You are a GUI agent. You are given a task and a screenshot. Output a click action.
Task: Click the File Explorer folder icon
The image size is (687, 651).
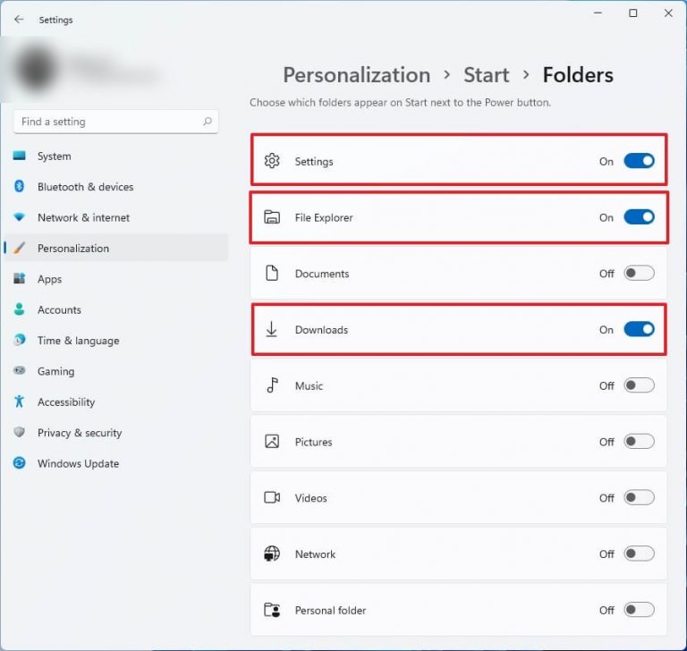click(x=272, y=217)
